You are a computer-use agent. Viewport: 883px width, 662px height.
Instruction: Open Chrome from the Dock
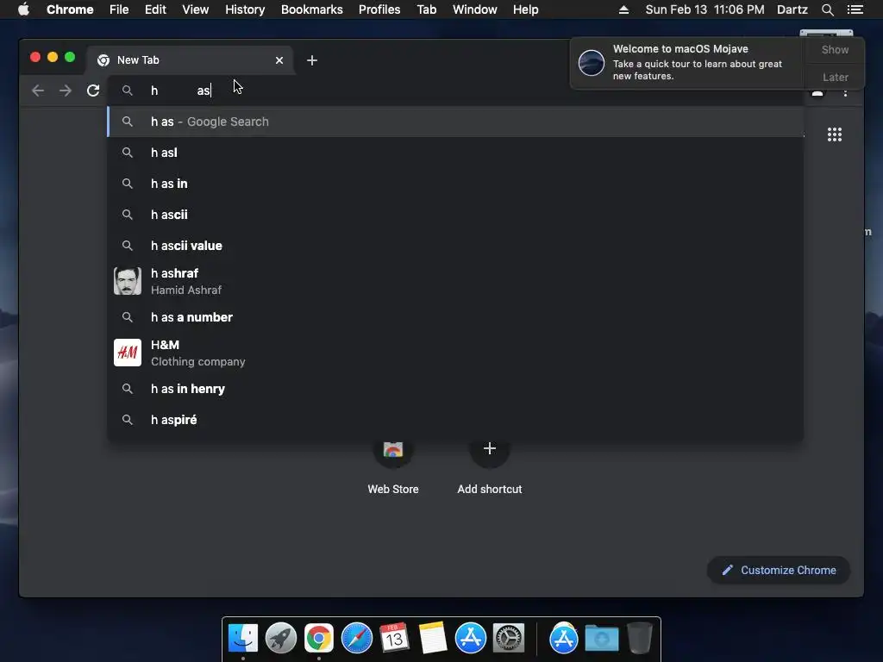(319, 639)
